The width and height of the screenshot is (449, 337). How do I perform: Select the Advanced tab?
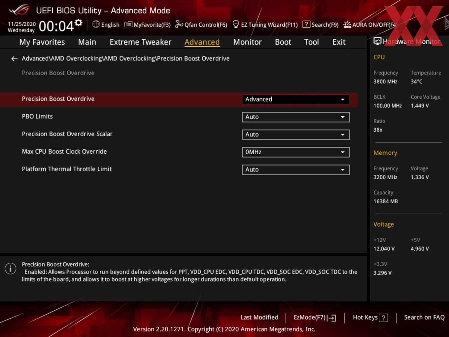tap(202, 42)
